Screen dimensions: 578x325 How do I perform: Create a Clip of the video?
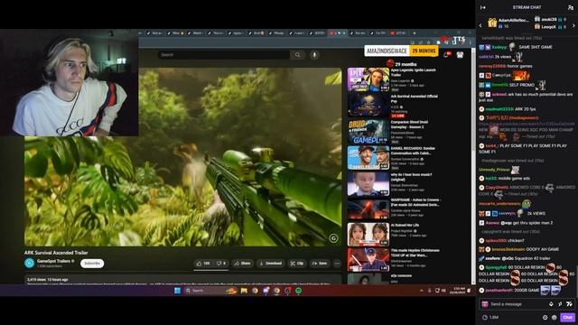[297, 263]
